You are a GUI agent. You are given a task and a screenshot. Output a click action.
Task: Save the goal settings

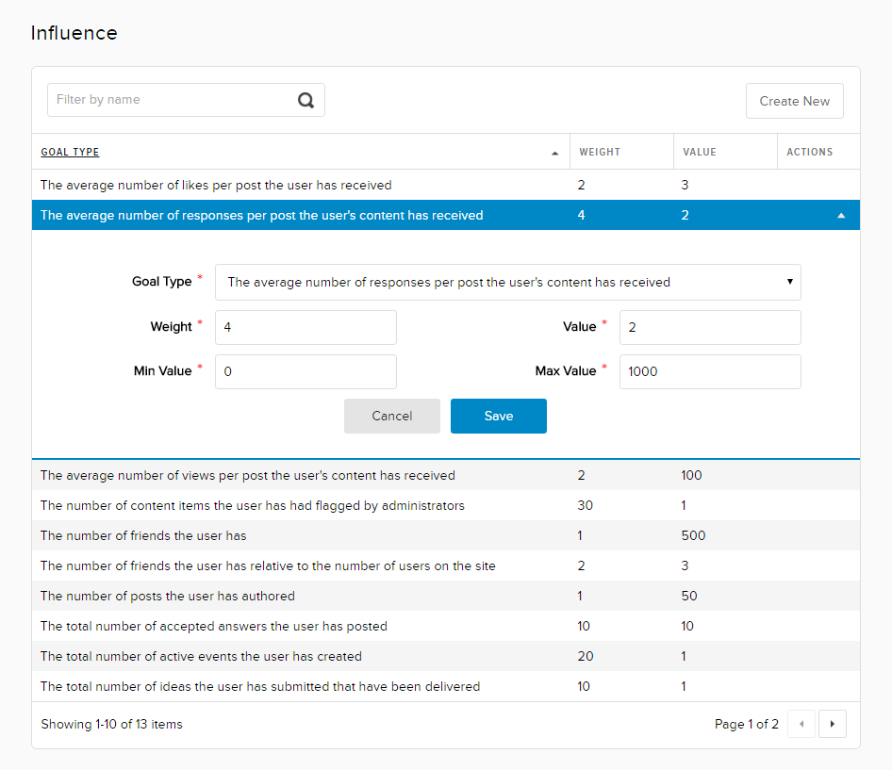(x=498, y=417)
